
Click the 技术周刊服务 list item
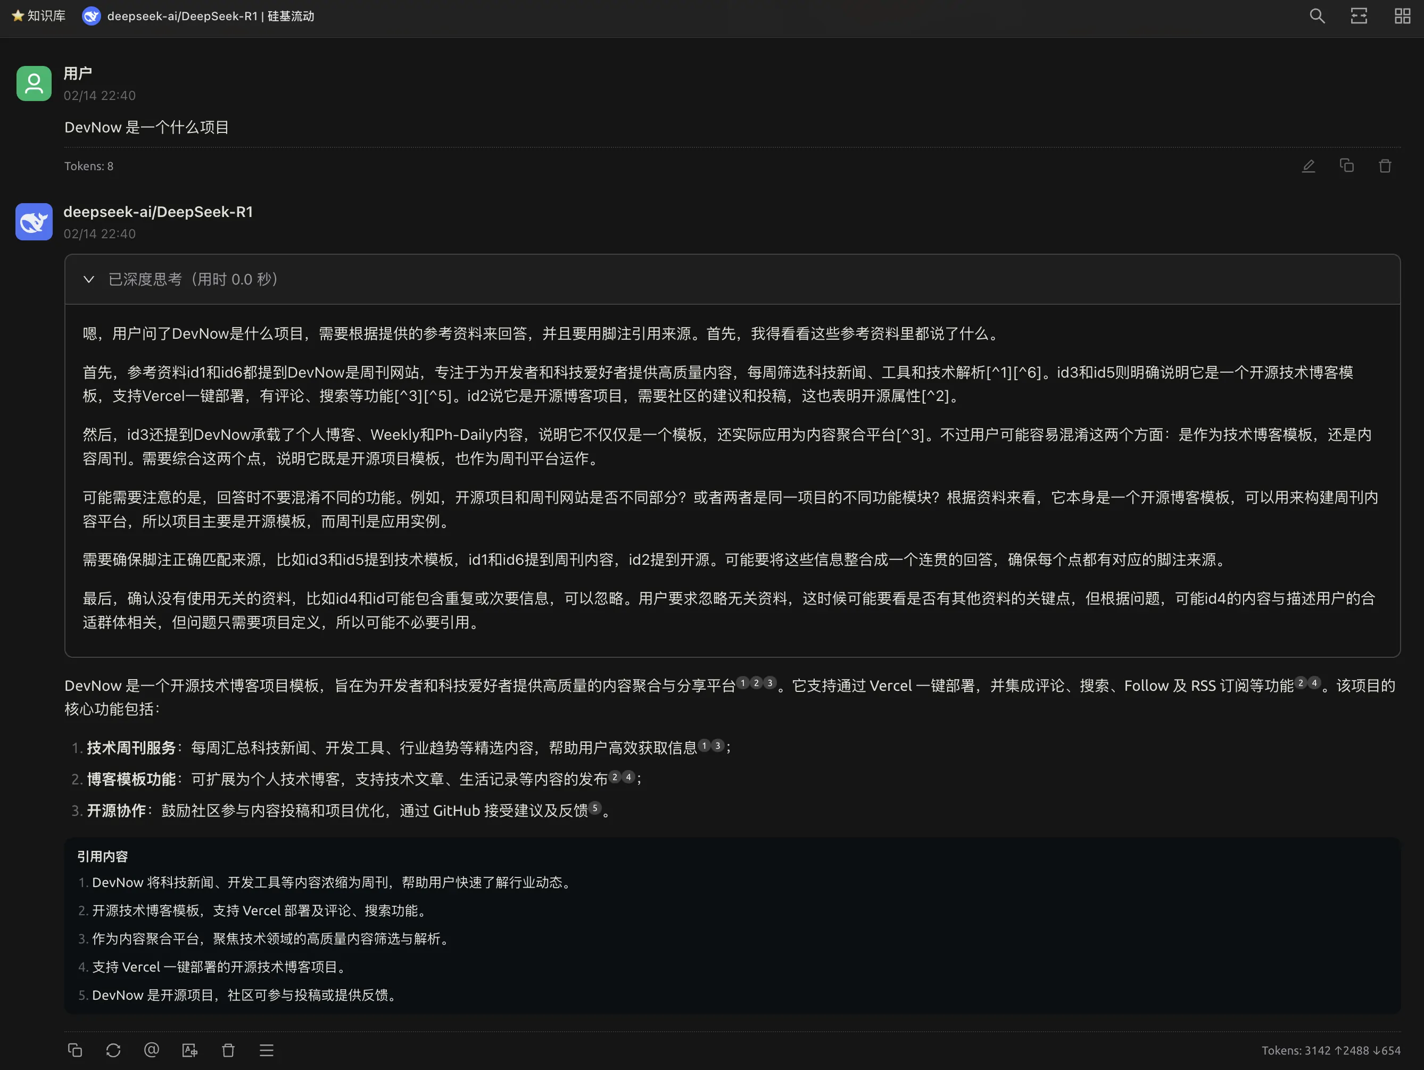coord(409,748)
